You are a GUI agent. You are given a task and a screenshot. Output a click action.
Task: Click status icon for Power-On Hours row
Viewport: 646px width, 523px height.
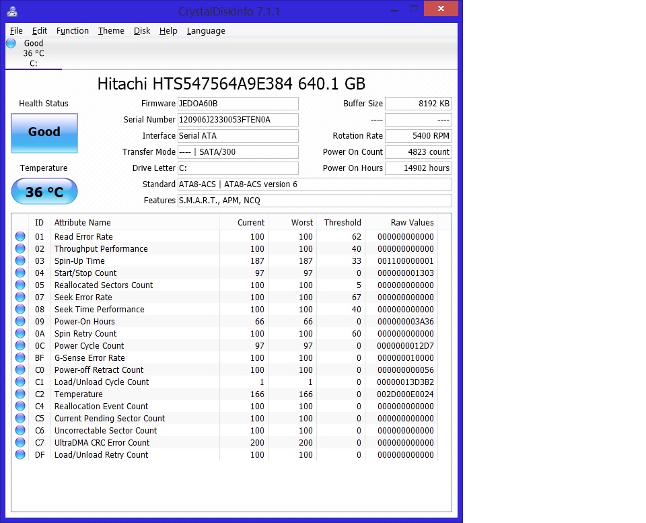point(20,322)
